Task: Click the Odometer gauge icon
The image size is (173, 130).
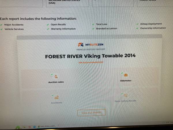Action: (126, 75)
